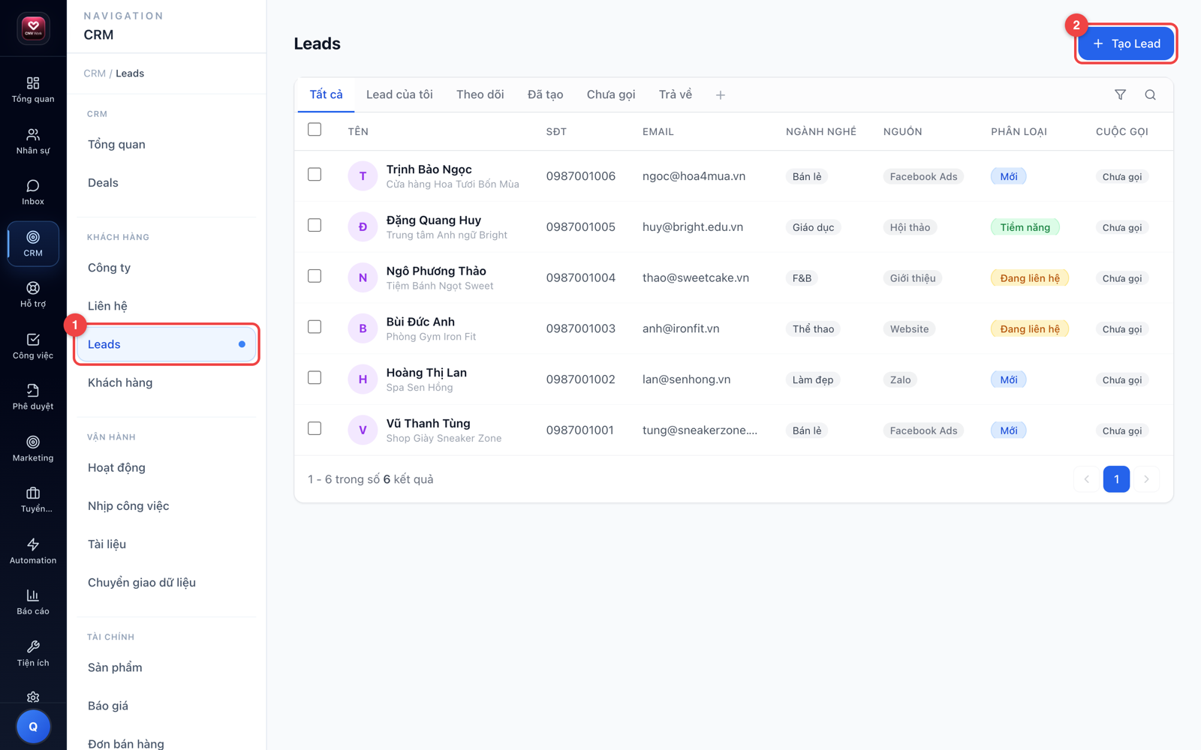Open Tài liệu navigation item

166,544
